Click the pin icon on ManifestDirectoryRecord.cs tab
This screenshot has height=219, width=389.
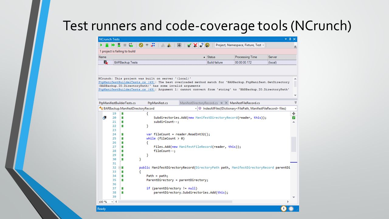pyautogui.click(x=222, y=103)
